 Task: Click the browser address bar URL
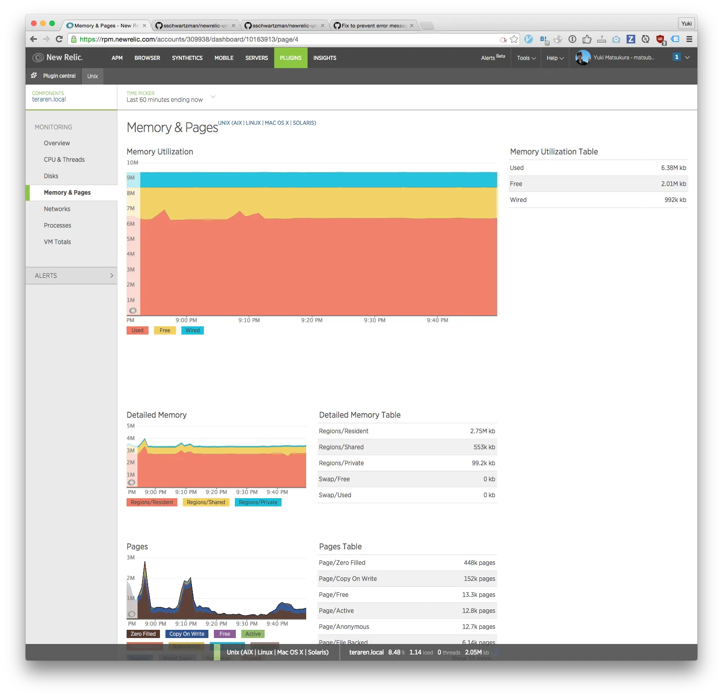click(x=189, y=39)
